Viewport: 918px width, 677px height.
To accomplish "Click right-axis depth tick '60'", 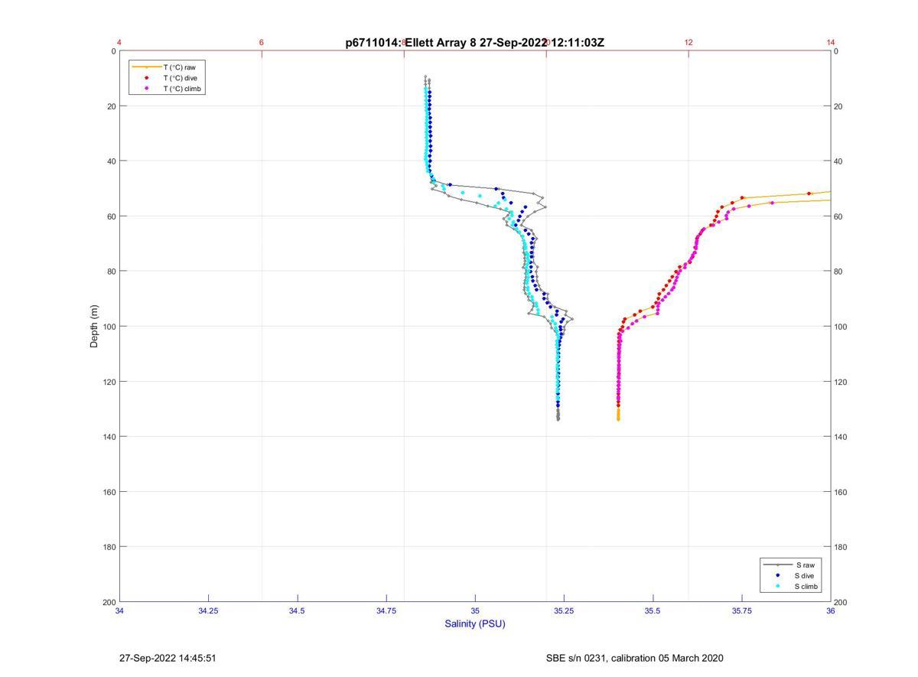I will click(x=839, y=216).
